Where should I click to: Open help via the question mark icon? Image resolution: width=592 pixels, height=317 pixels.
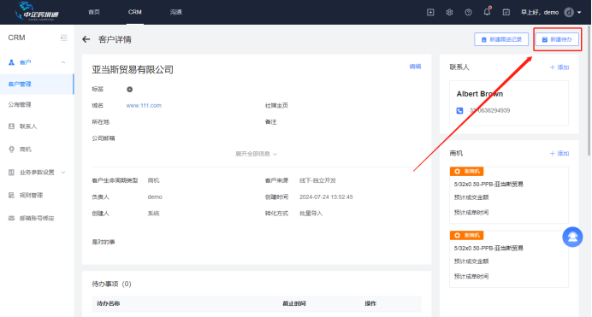468,13
